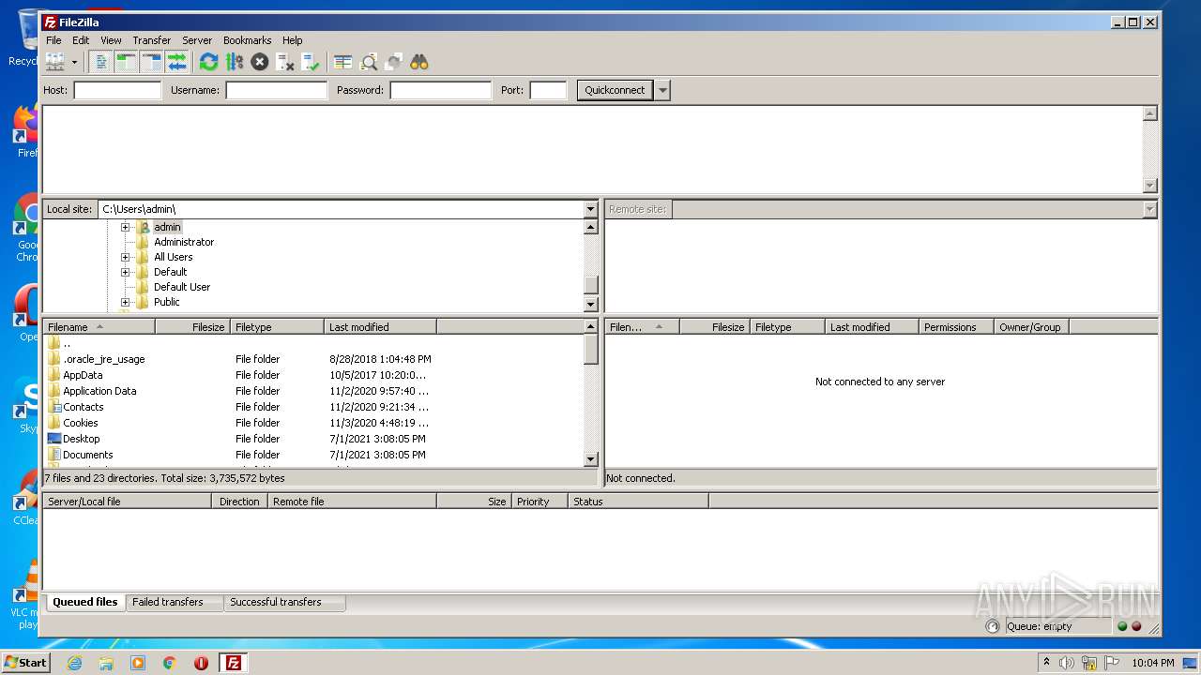
Task: Toggle directory comparison icon
Action: (369, 62)
